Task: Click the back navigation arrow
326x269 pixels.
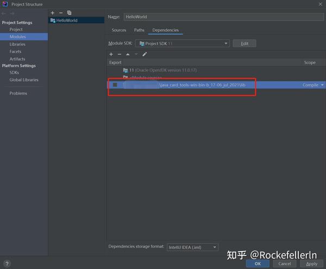Action: 4,14
